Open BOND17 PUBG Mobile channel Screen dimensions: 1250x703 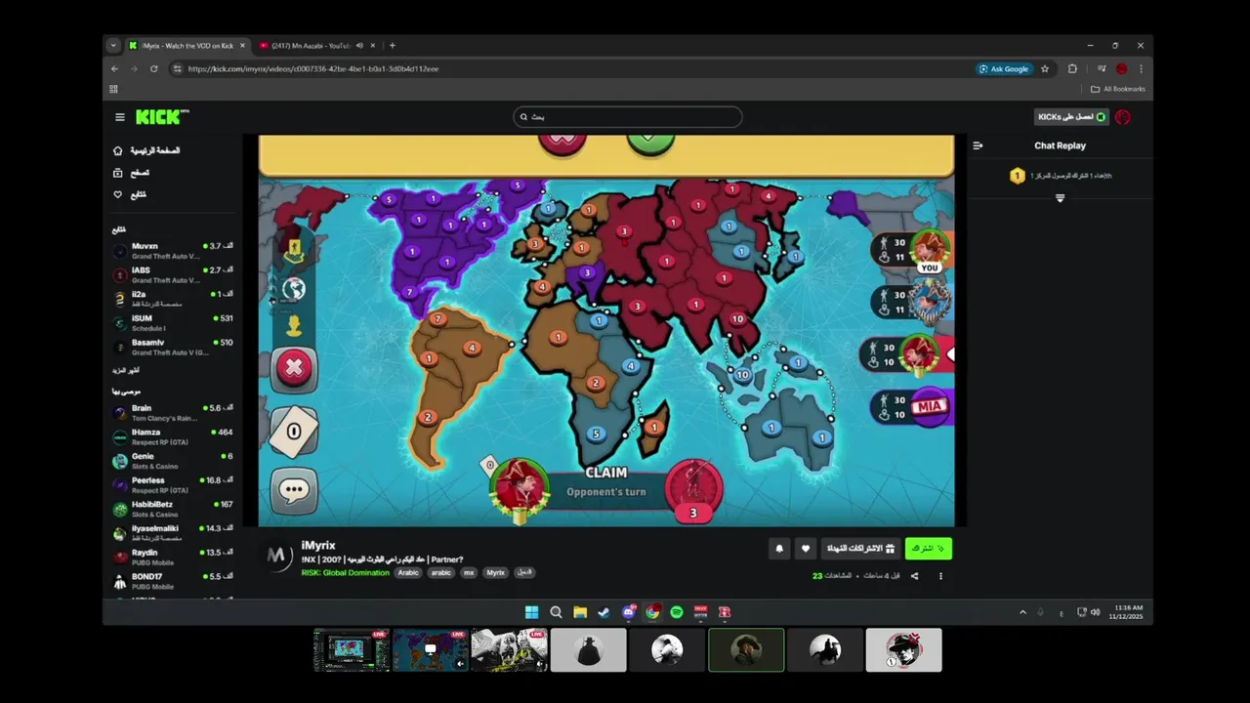[173, 582]
